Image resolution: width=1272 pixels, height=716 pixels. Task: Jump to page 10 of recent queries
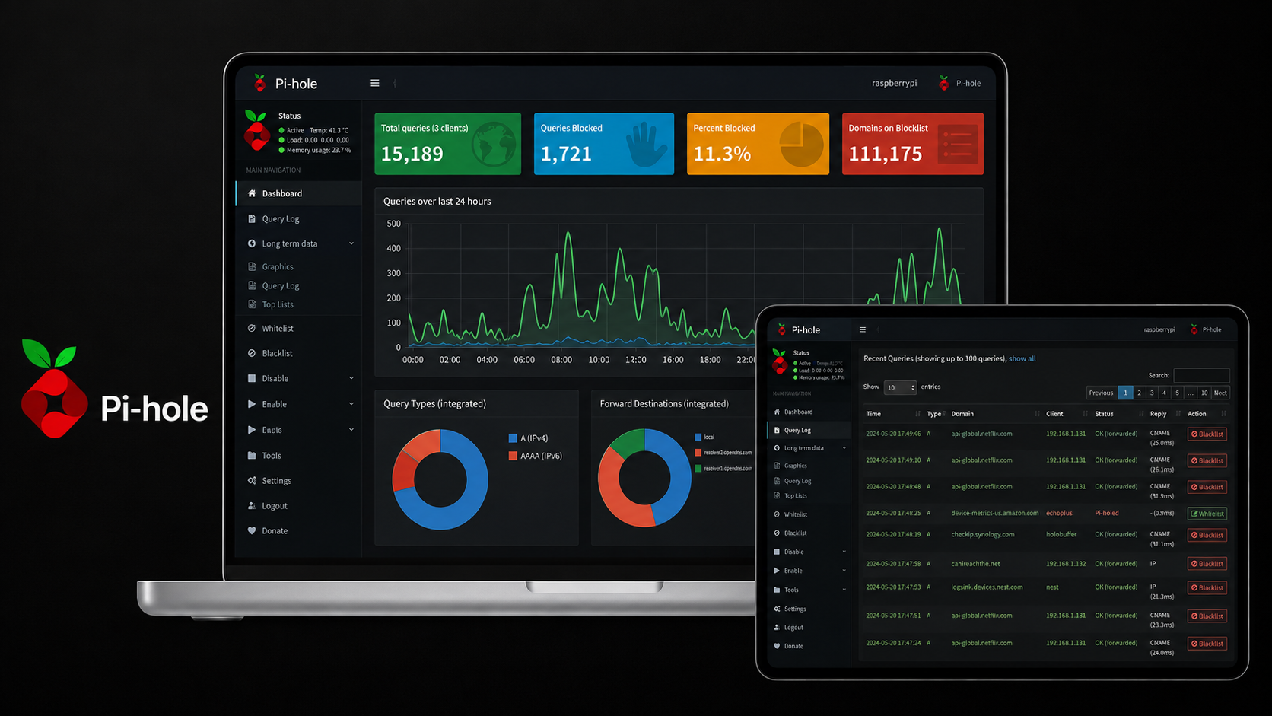click(1204, 393)
